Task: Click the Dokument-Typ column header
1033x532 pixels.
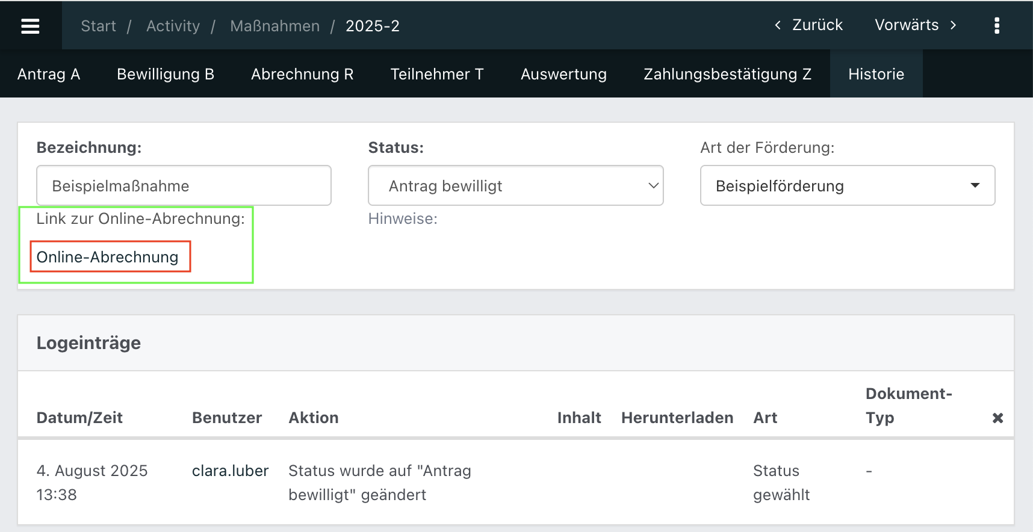Action: click(x=908, y=406)
